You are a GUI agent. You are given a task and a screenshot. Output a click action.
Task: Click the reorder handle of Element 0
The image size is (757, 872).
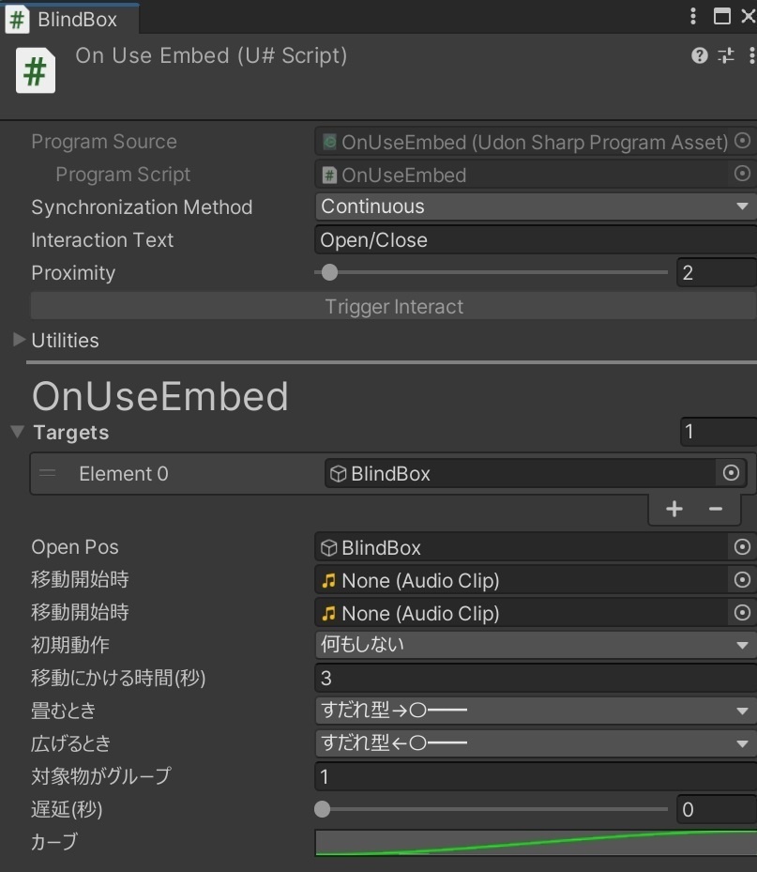coord(48,473)
